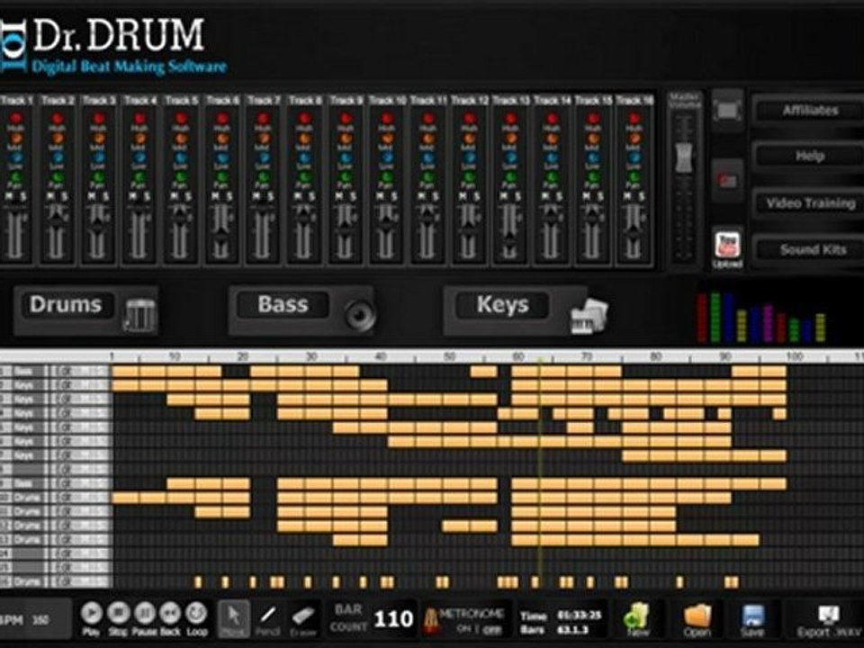Pause the beat with the Pause button

[x=144, y=613]
